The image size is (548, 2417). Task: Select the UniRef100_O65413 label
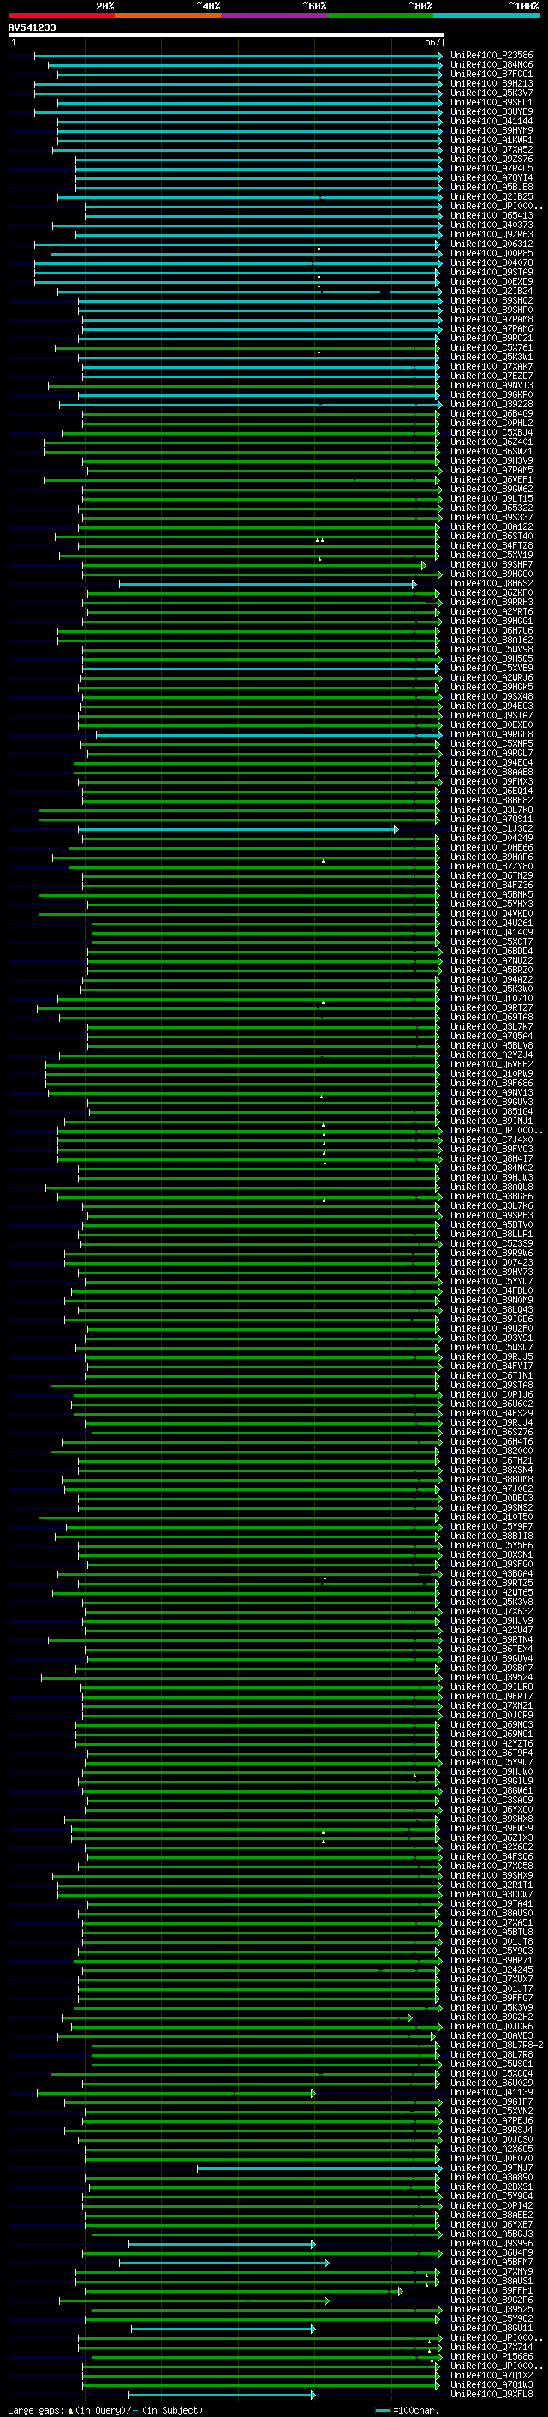tap(491, 216)
